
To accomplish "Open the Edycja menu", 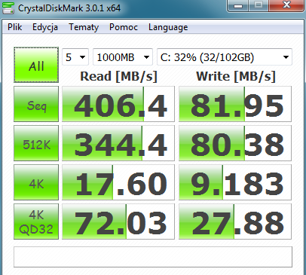I will (x=45, y=27).
